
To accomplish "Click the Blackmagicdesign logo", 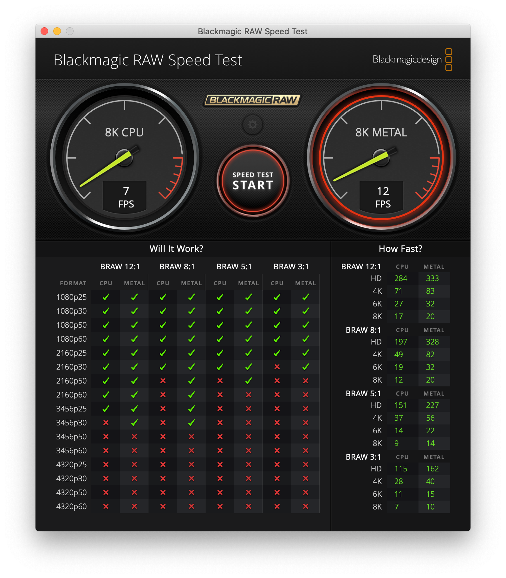I will pos(412,59).
